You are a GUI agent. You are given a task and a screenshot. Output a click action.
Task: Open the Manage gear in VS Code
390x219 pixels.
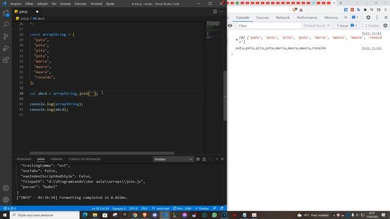tap(5, 200)
